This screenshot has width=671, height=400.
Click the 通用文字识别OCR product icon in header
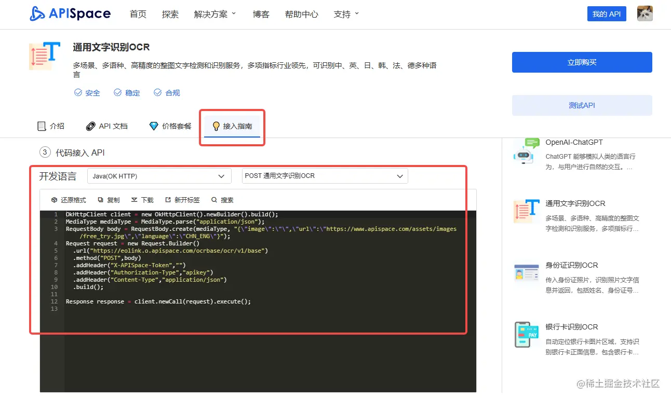pos(45,56)
